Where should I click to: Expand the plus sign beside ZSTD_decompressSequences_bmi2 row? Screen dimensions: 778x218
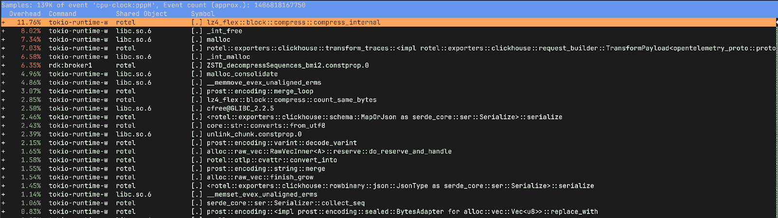point(3,65)
